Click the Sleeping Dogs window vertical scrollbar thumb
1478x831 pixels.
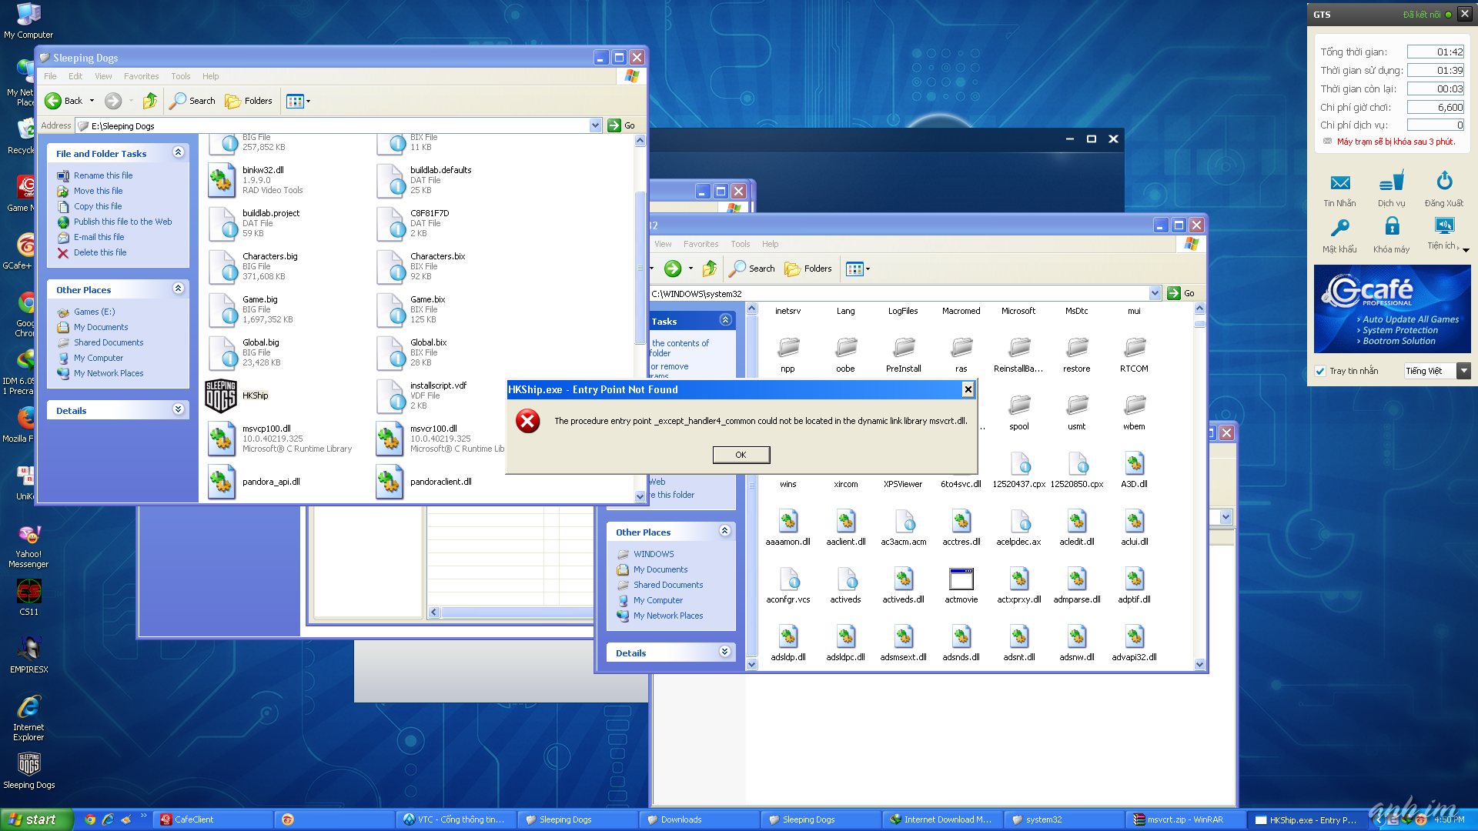(x=640, y=267)
